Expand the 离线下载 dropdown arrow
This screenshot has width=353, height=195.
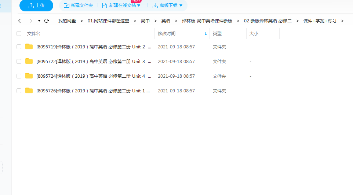pos(181,5)
